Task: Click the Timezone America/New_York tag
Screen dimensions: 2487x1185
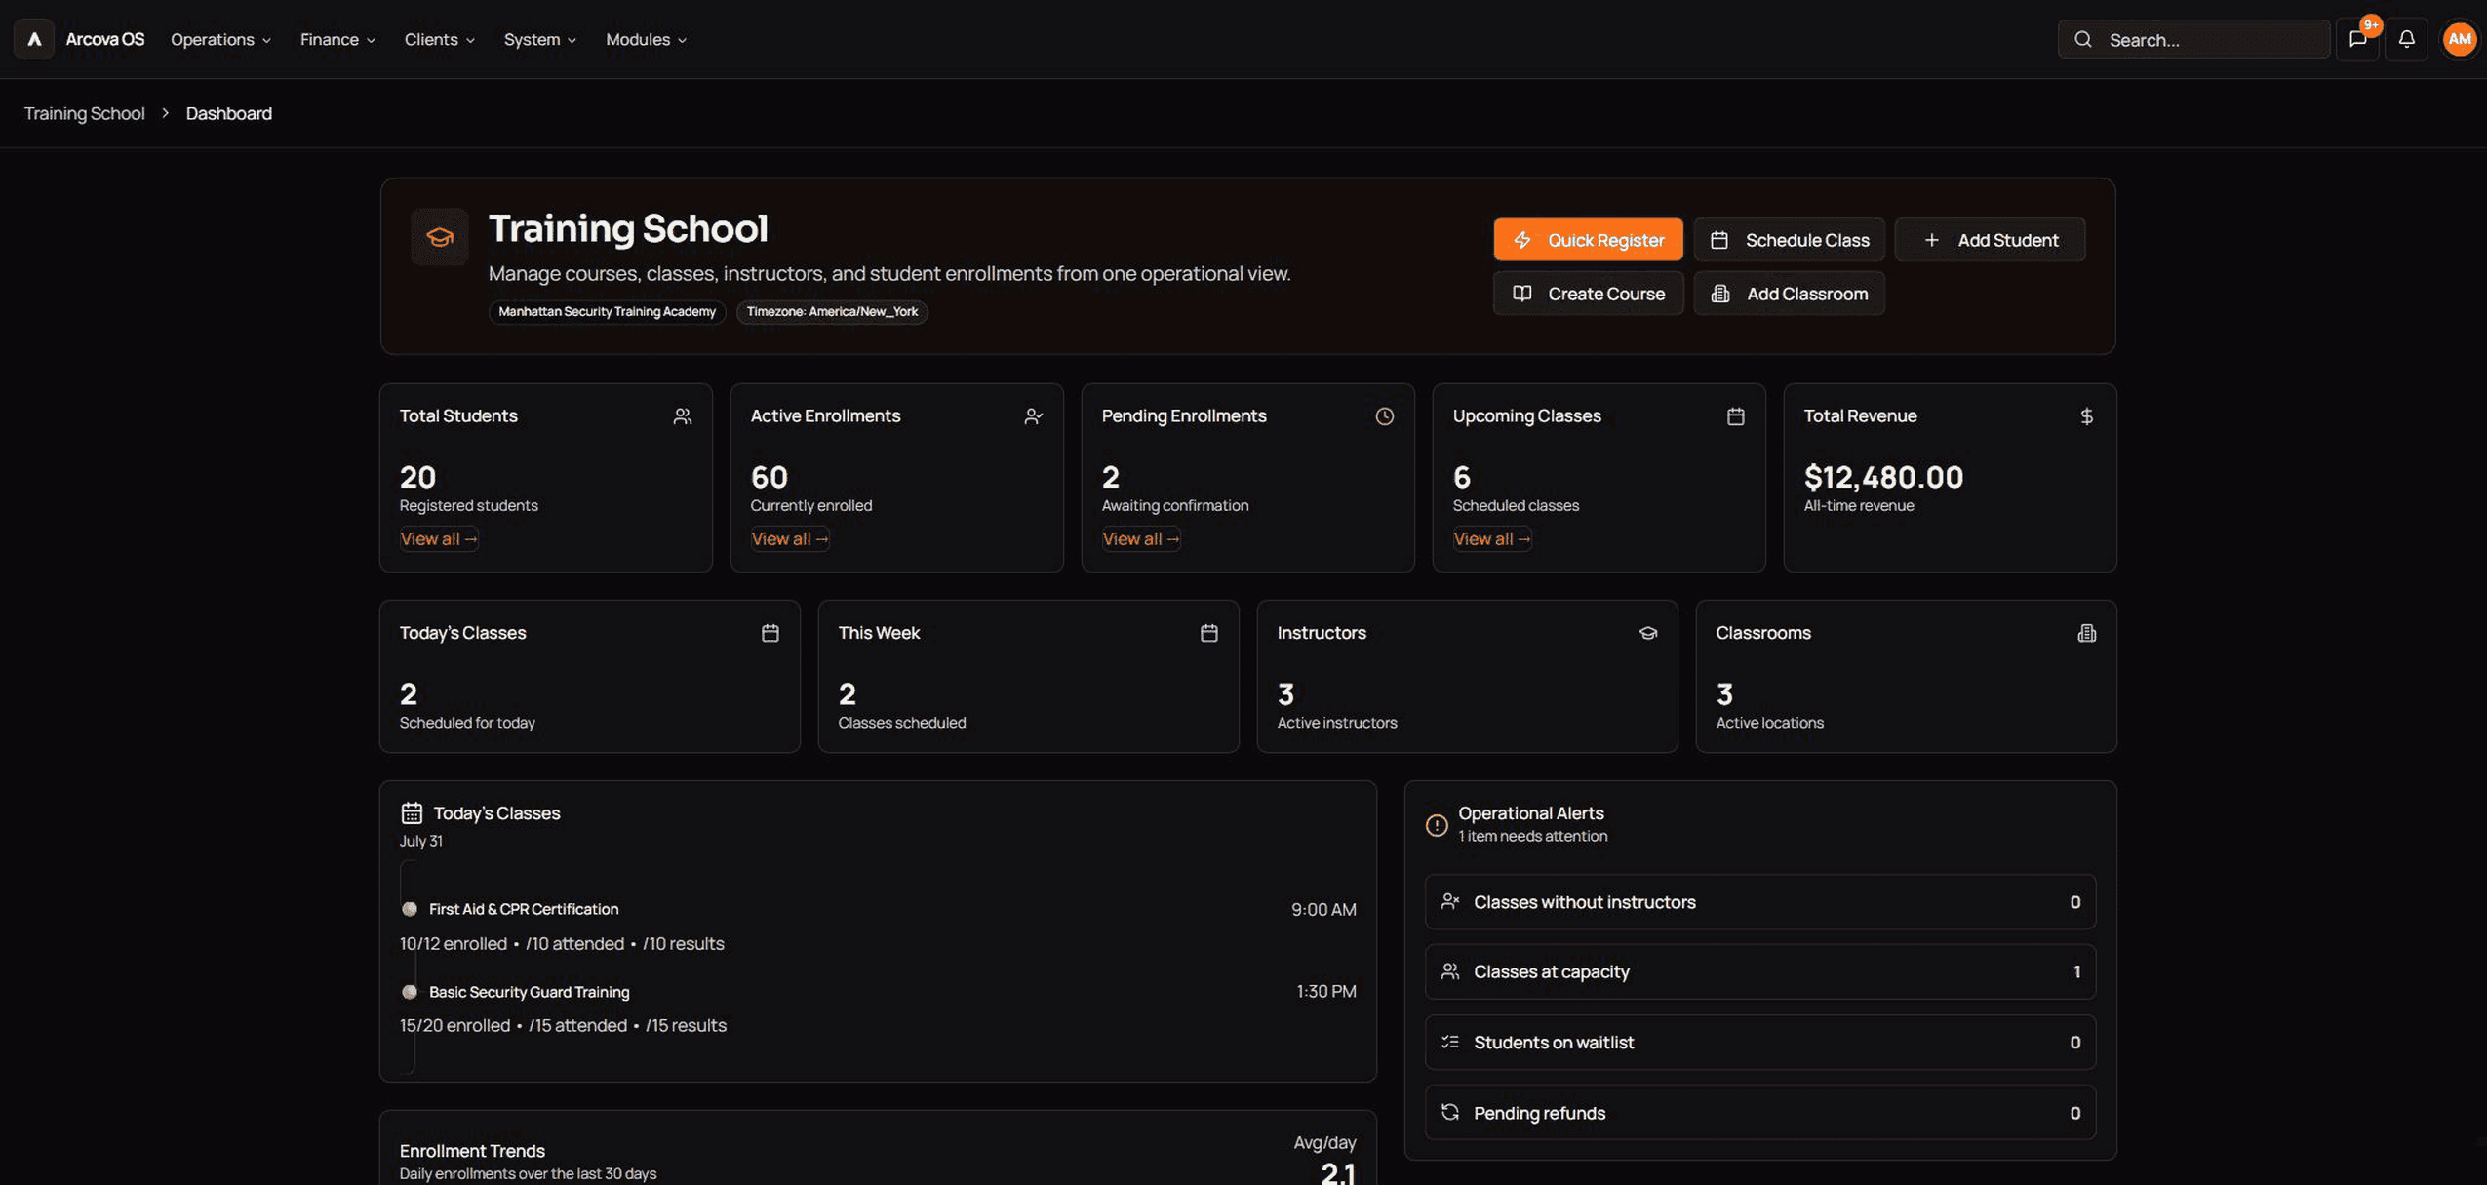Action: coord(832,311)
